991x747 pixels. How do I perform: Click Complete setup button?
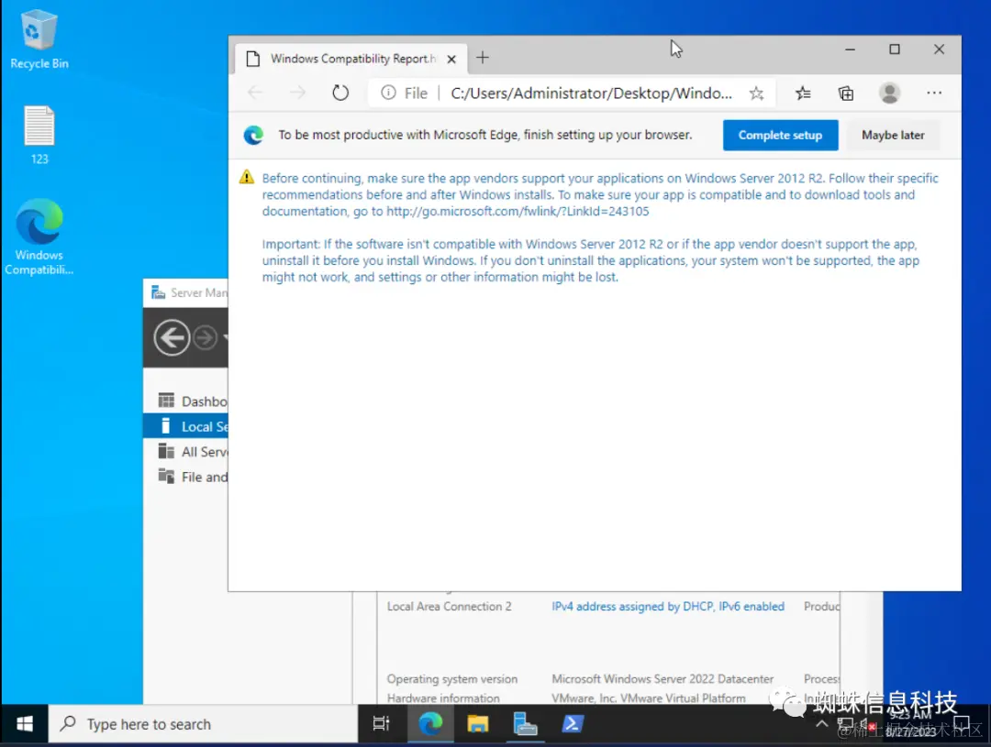coord(780,135)
